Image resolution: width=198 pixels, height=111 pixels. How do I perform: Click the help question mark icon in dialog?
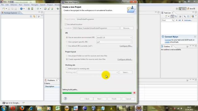point(65,99)
